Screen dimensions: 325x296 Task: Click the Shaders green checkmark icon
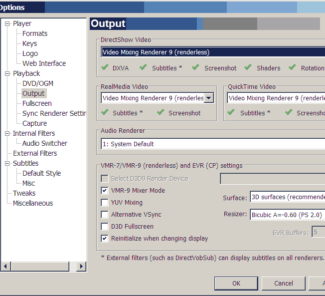[x=248, y=67]
